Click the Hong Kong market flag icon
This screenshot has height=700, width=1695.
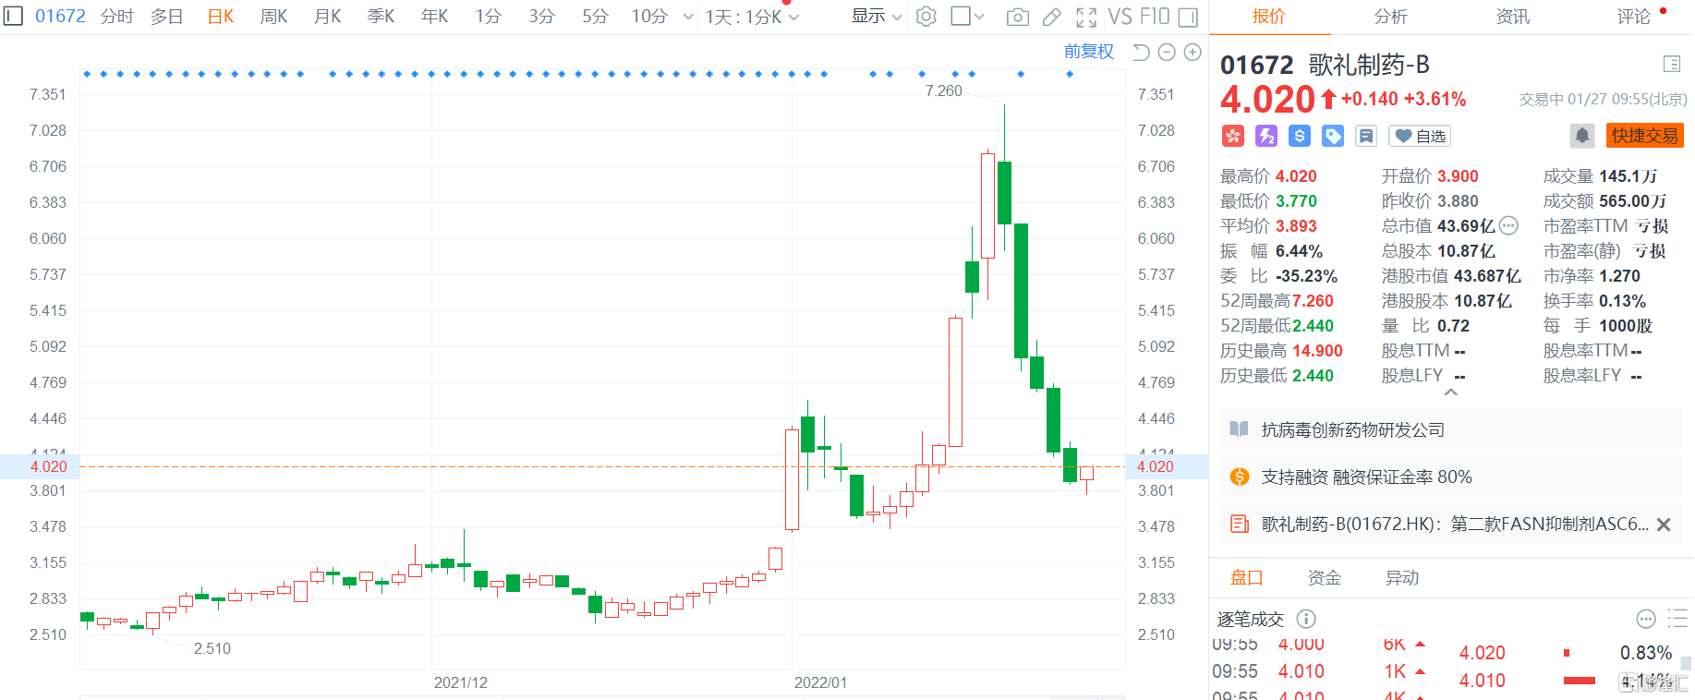(x=1232, y=136)
